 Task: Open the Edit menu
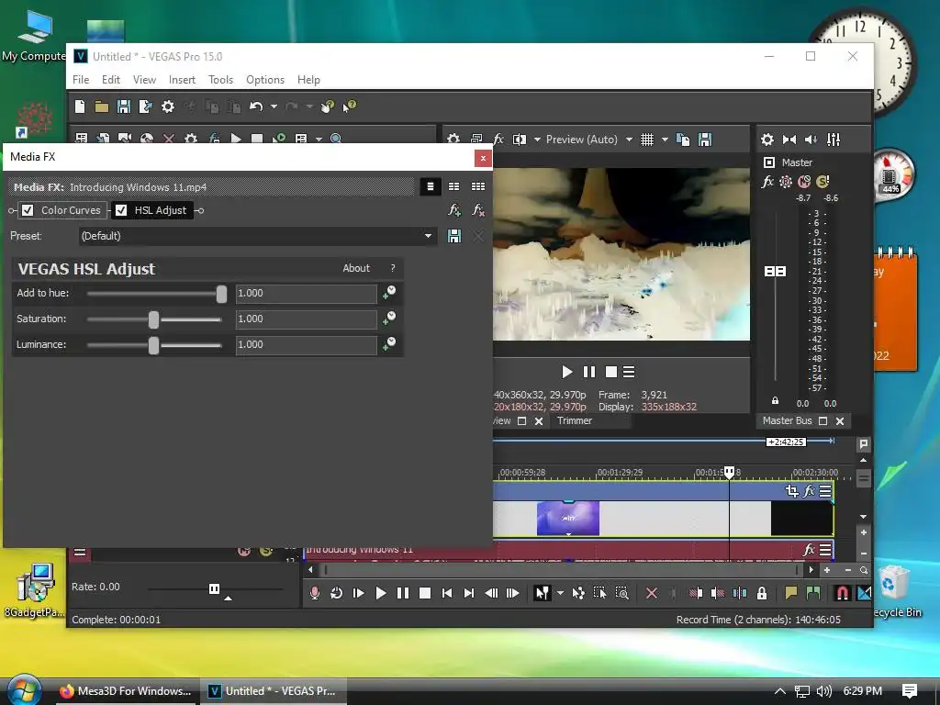point(111,80)
